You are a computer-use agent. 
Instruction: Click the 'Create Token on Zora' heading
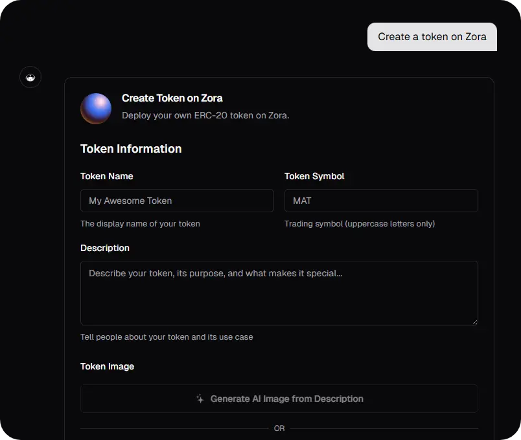coord(172,98)
